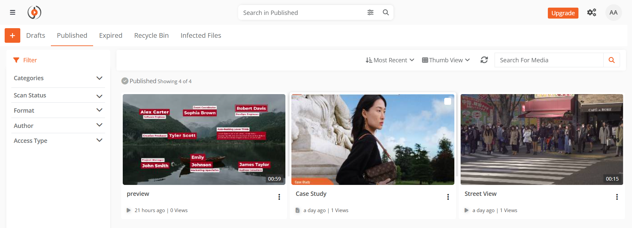Click the refresh media list icon
The width and height of the screenshot is (632, 228).
click(484, 60)
